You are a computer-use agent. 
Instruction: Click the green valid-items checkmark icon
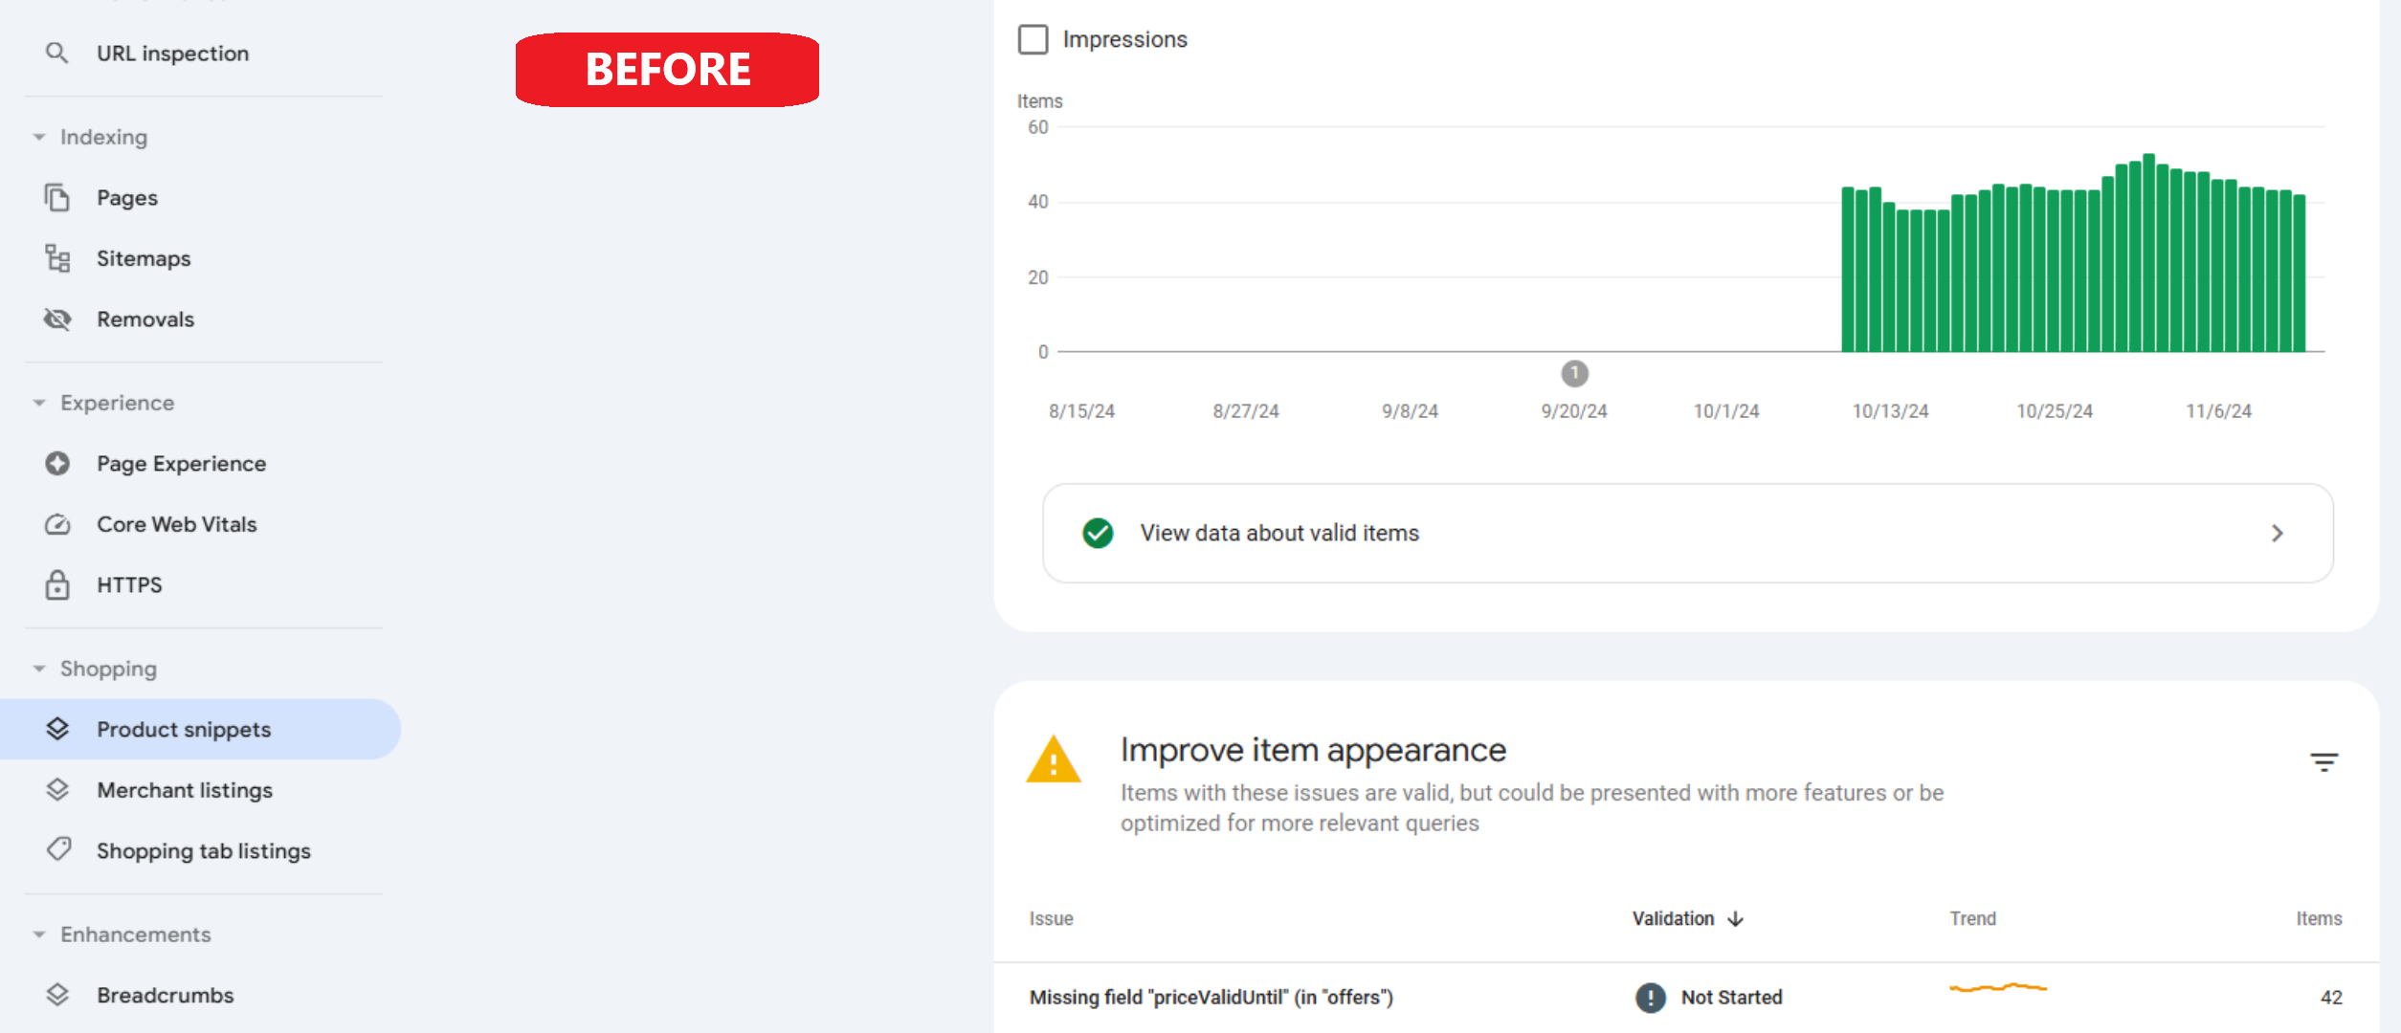click(x=1098, y=533)
